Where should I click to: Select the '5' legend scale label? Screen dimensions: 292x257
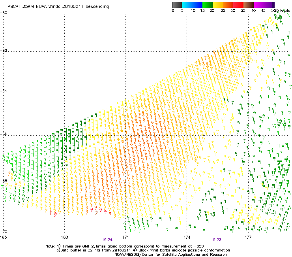pos(182,11)
